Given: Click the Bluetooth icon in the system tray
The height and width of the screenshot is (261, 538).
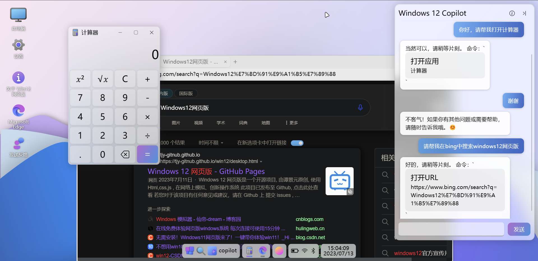Looking at the screenshot, I should click(313, 251).
